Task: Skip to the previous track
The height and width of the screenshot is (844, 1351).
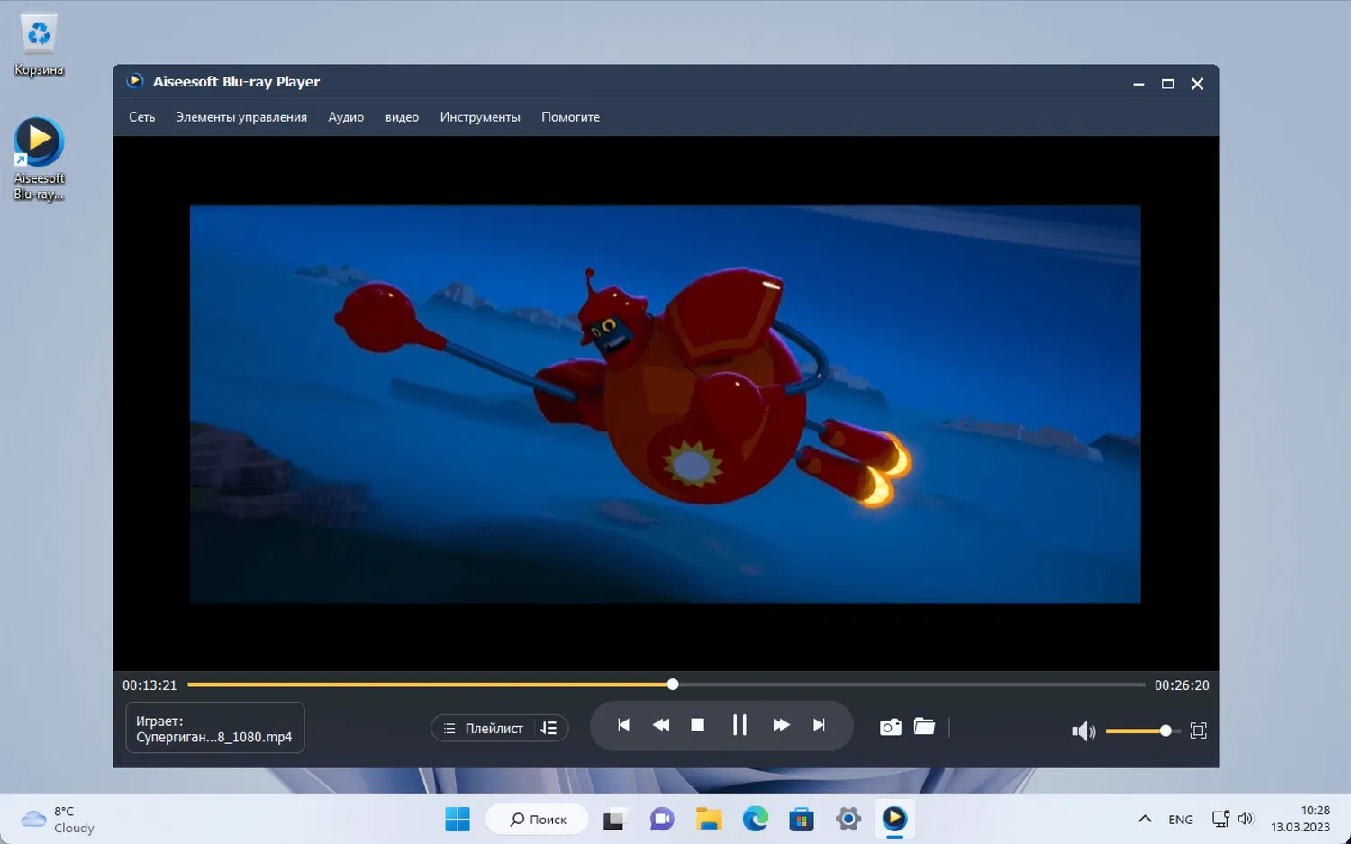Action: pyautogui.click(x=623, y=725)
